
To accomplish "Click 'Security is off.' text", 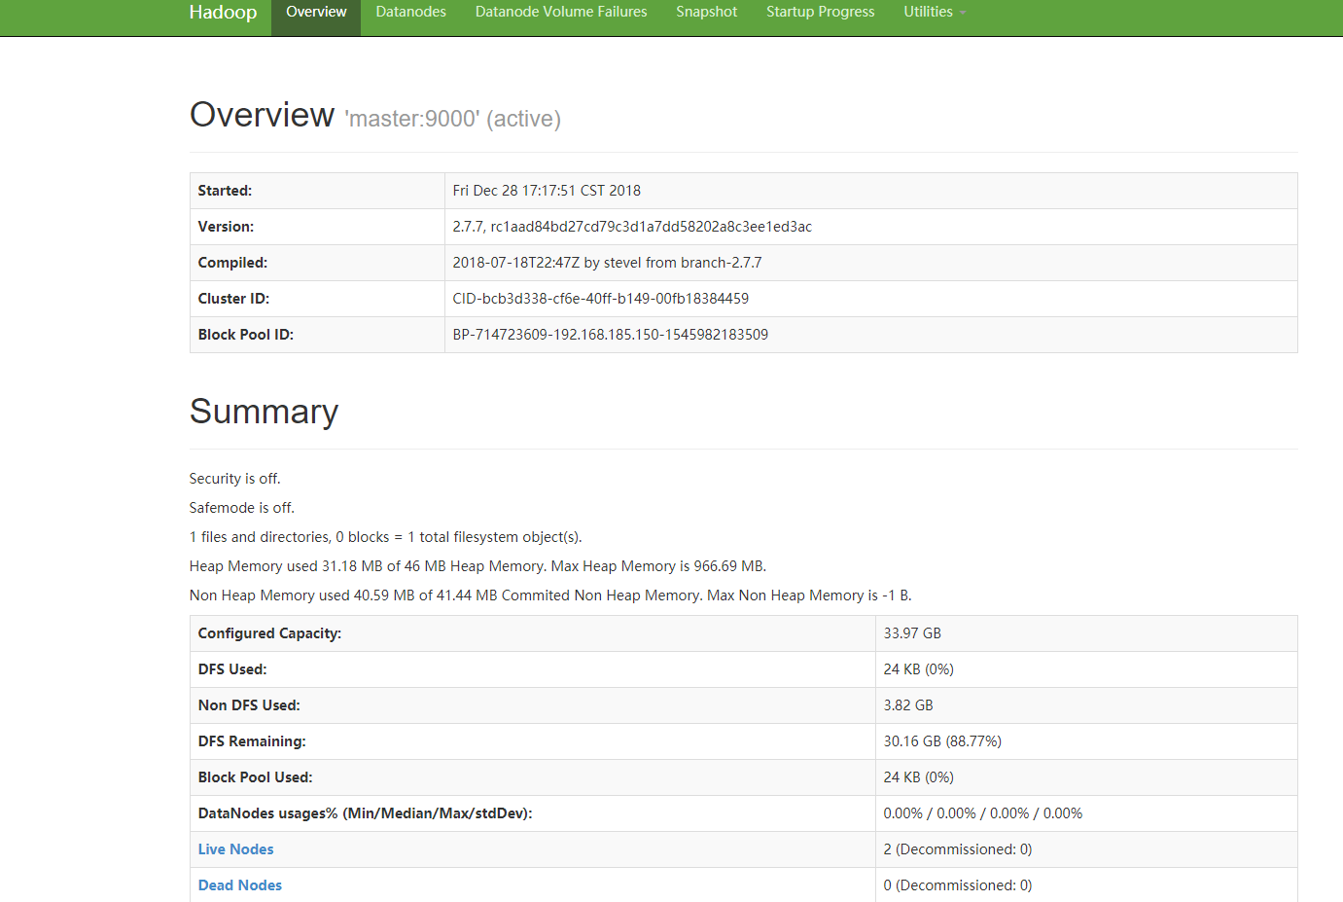I will click(x=235, y=479).
